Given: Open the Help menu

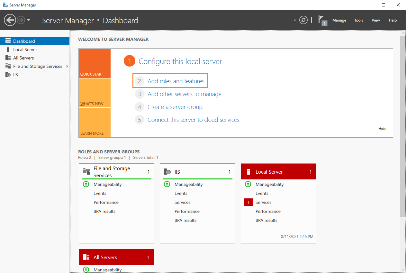Looking at the screenshot, I should (393, 20).
